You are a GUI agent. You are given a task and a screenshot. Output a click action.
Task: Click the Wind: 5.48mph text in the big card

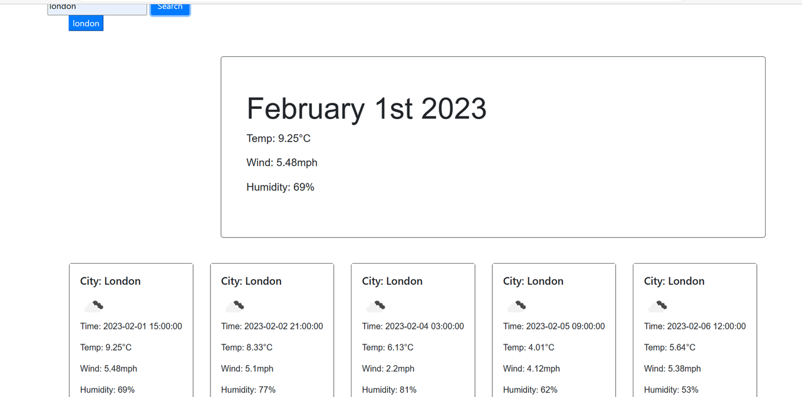281,162
